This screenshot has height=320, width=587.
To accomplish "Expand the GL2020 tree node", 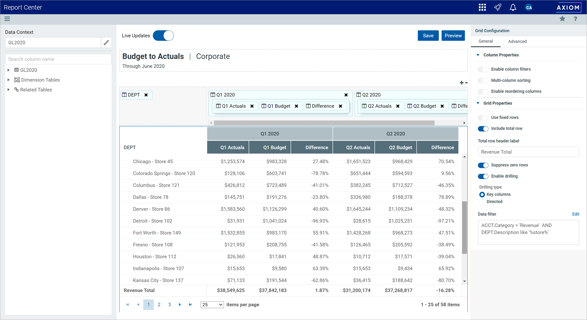I will point(9,70).
